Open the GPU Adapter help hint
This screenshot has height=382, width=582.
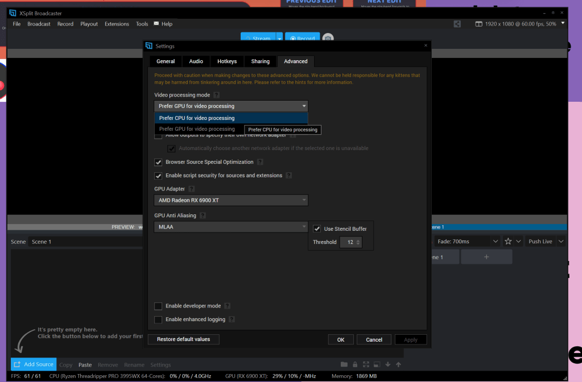coord(191,189)
